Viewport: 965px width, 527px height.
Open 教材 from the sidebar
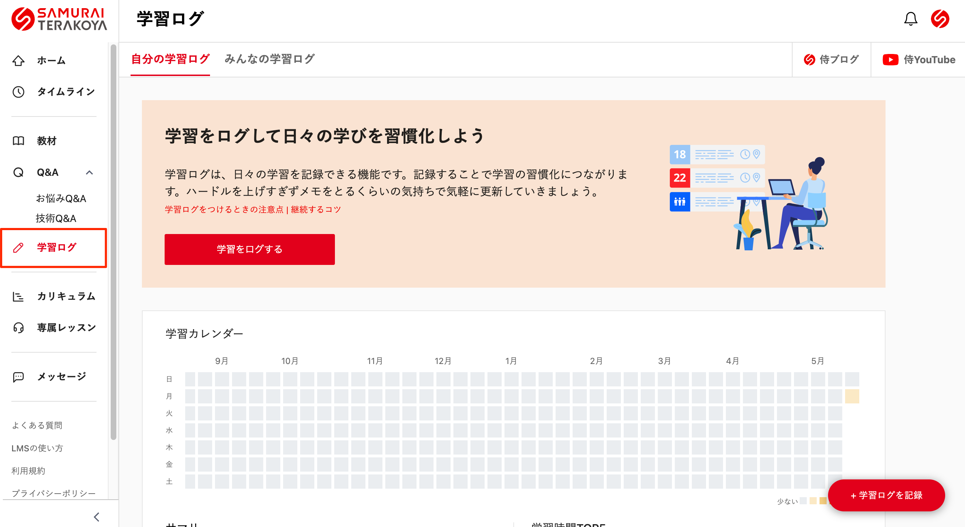pyautogui.click(x=18, y=141)
